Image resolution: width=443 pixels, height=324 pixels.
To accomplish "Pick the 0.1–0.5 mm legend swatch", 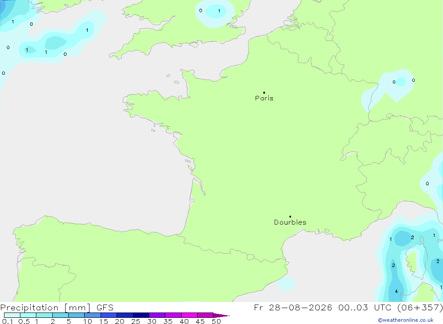I will tap(12, 315).
